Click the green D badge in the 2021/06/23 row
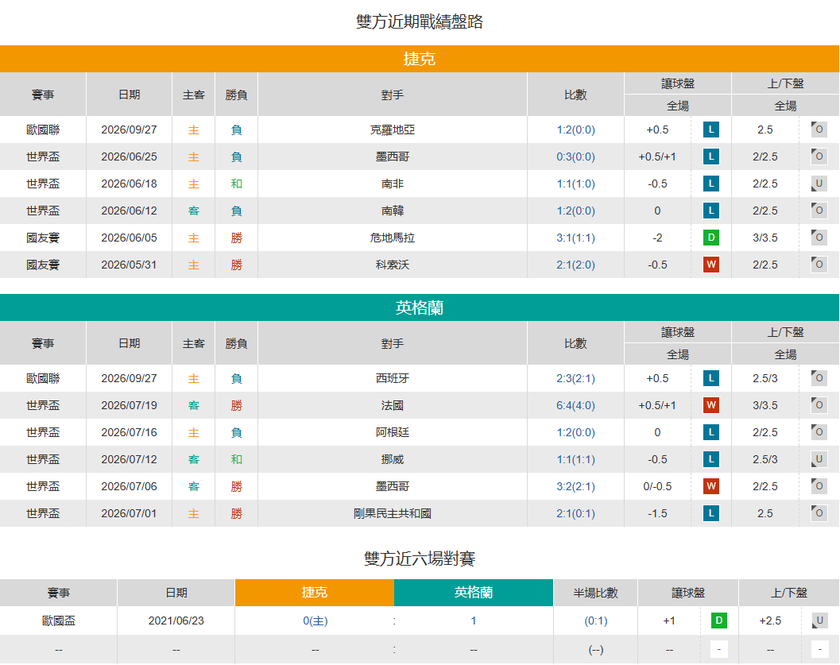Image resolution: width=840 pixels, height=665 pixels. pyautogui.click(x=719, y=621)
